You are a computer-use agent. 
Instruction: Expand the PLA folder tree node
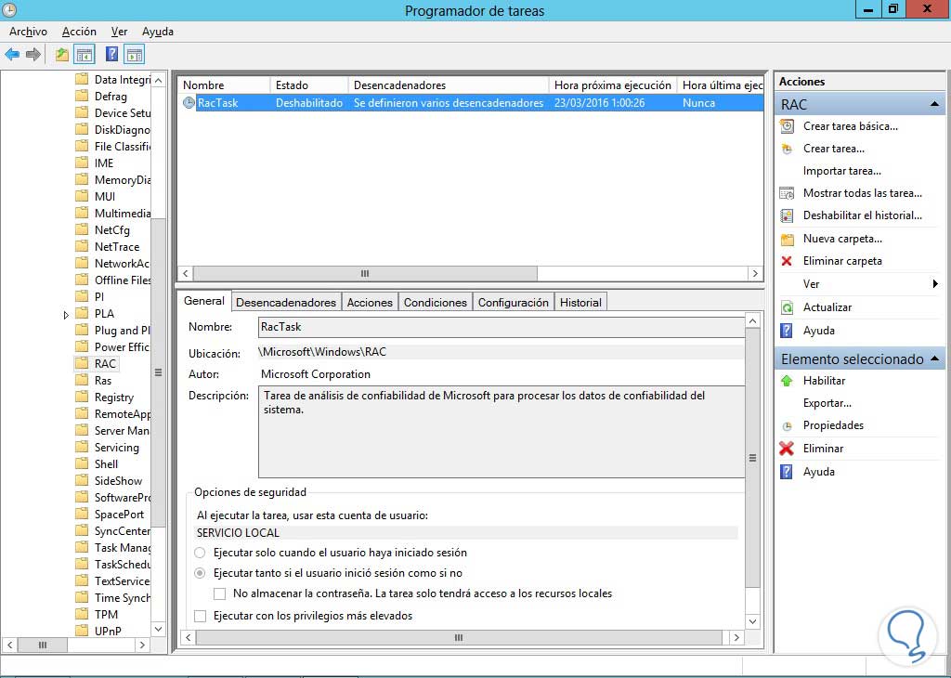(x=66, y=314)
